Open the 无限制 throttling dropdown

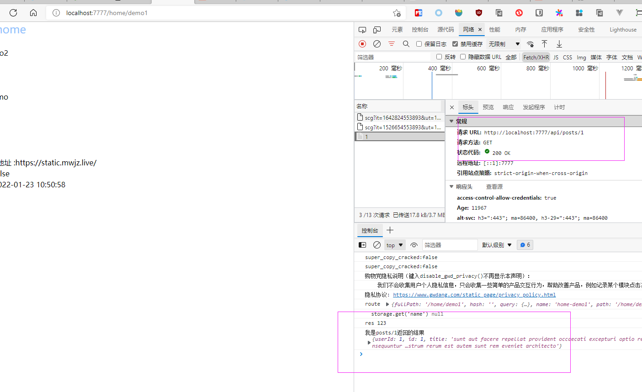(504, 44)
